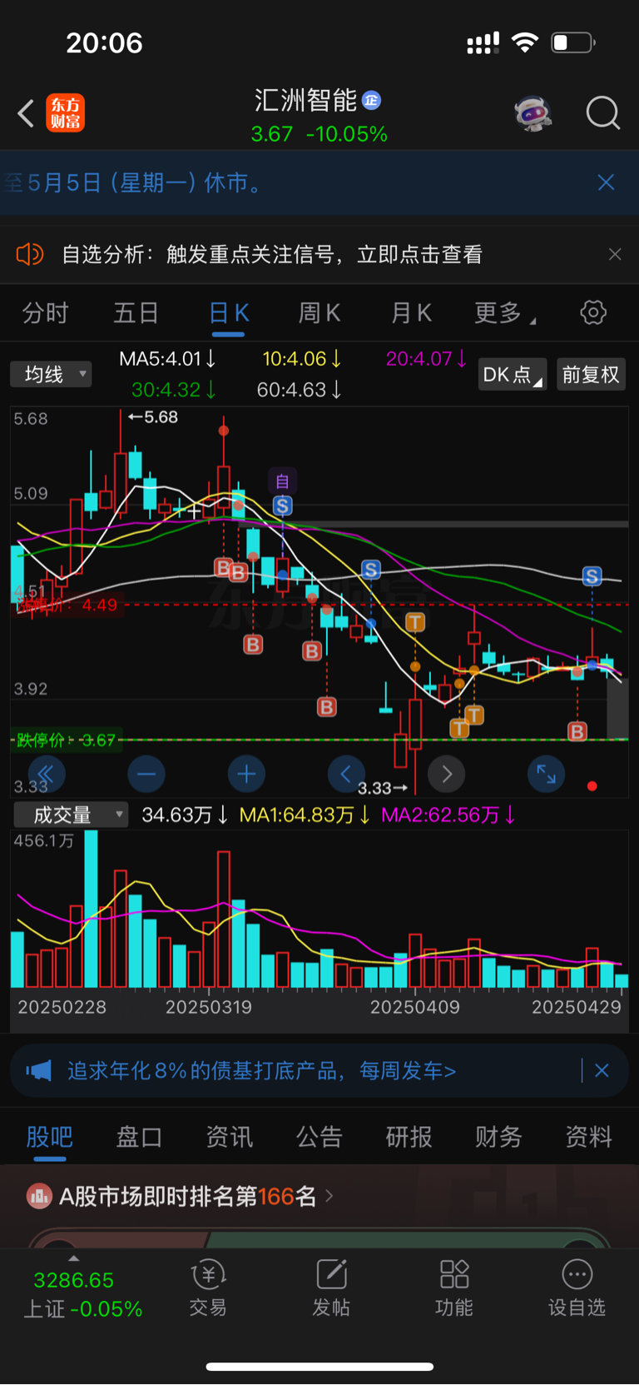The width and height of the screenshot is (639, 1385).
Task: Tap the 跌停价 3.67 line label
Action: 66,740
